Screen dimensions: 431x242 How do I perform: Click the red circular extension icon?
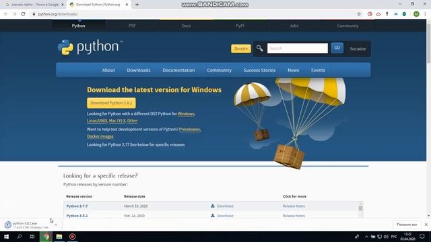pyautogui.click(x=370, y=14)
